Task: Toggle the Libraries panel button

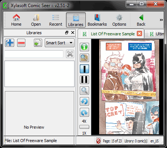Action: (x=76, y=20)
